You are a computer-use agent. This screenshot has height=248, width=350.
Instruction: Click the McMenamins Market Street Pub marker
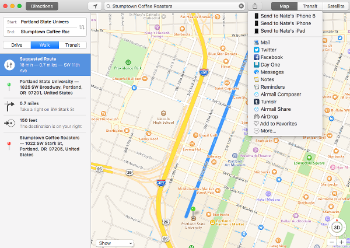[x=218, y=190]
